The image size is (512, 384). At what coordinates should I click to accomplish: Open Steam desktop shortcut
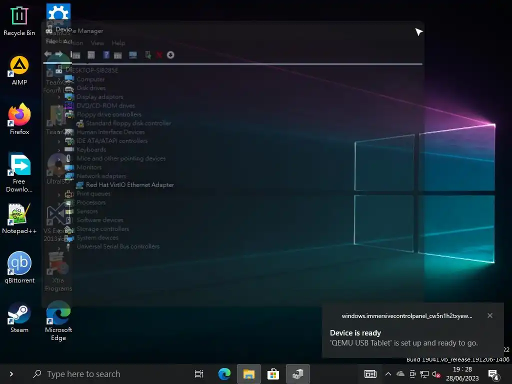pos(19,317)
